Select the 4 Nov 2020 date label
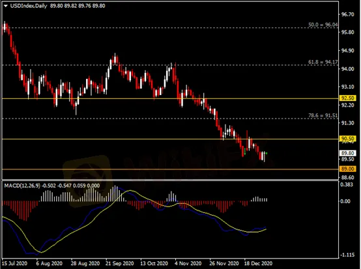 [x=188, y=264]
